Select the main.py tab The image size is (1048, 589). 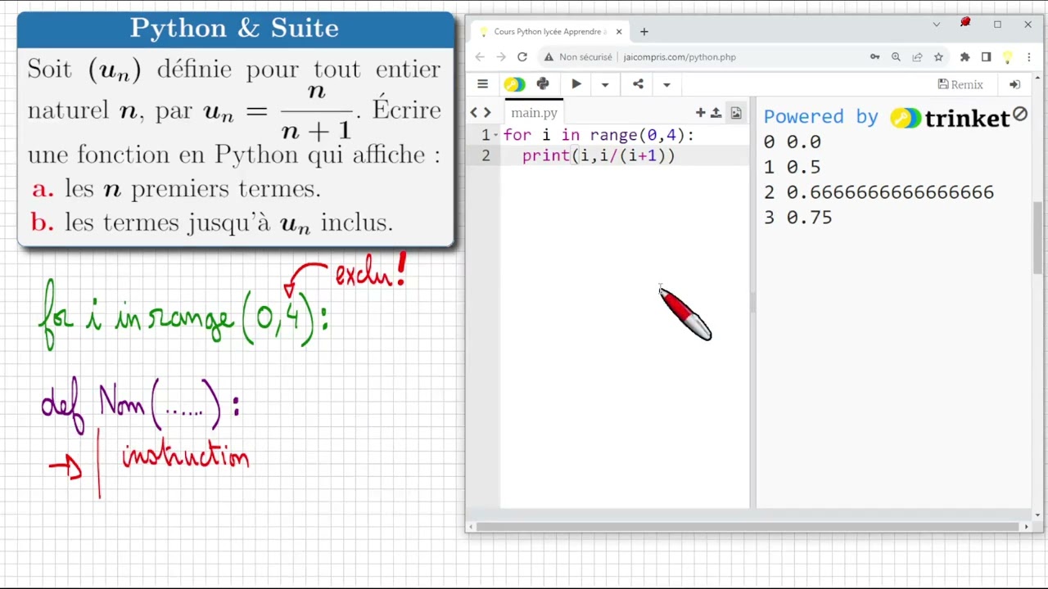(534, 113)
